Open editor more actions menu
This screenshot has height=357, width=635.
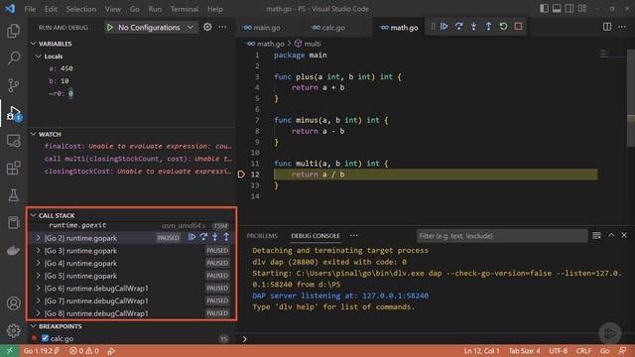(622, 27)
